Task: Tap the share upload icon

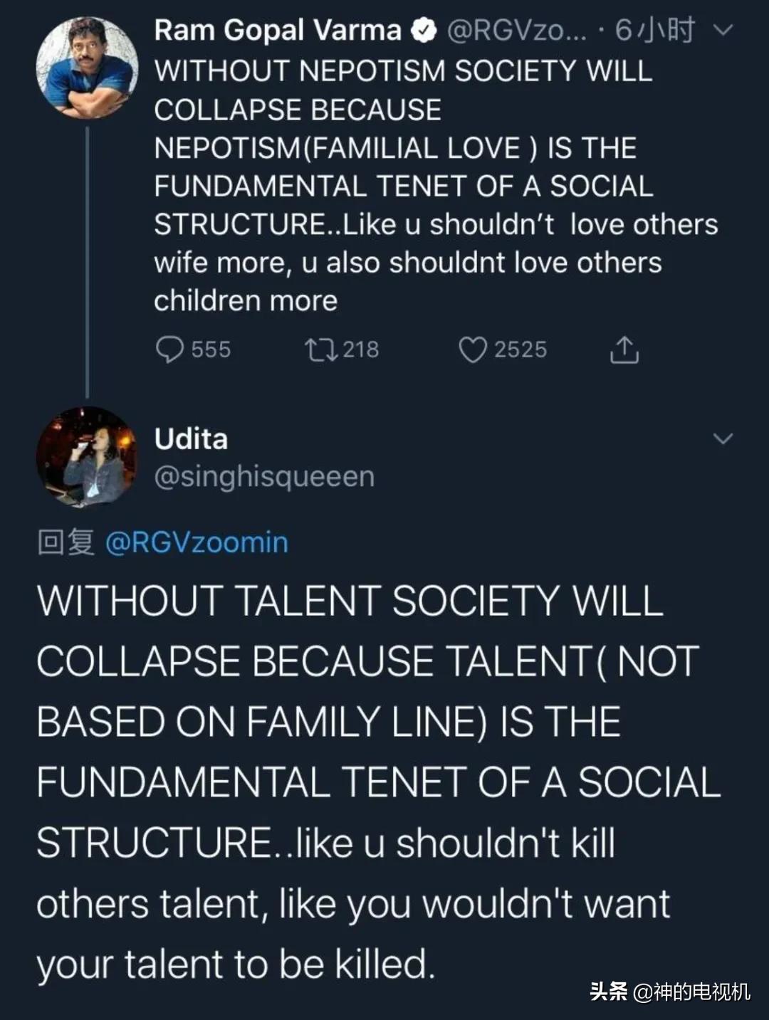Action: 624,349
